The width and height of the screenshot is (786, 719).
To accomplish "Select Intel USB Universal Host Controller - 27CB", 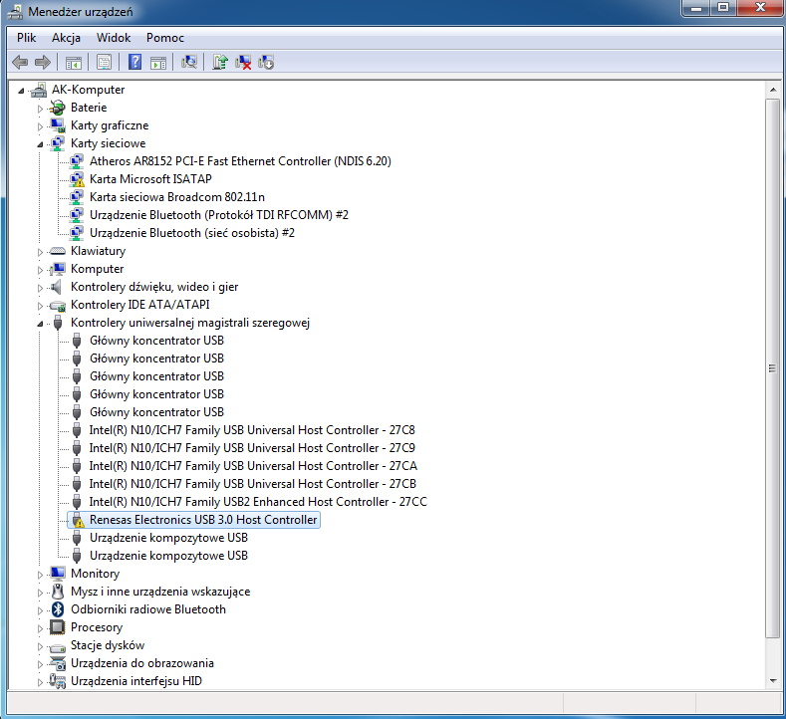I will [253, 484].
